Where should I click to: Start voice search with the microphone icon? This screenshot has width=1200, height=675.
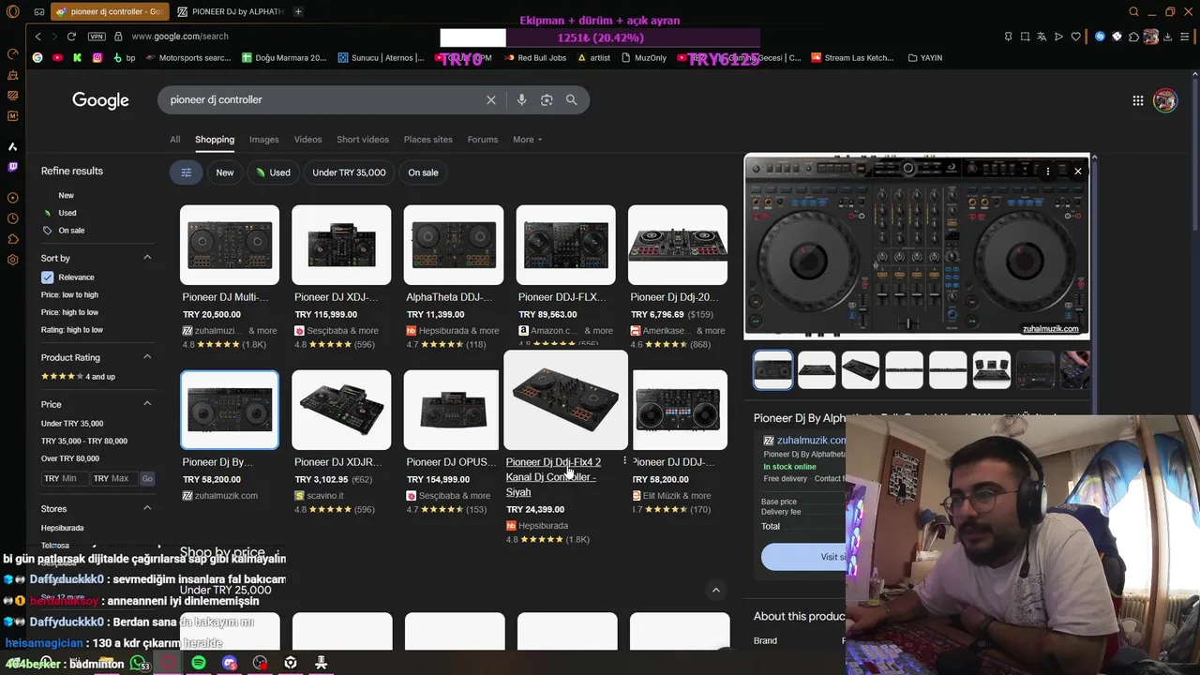[521, 99]
